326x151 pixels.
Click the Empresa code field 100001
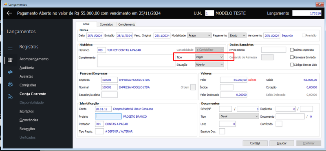(109, 80)
